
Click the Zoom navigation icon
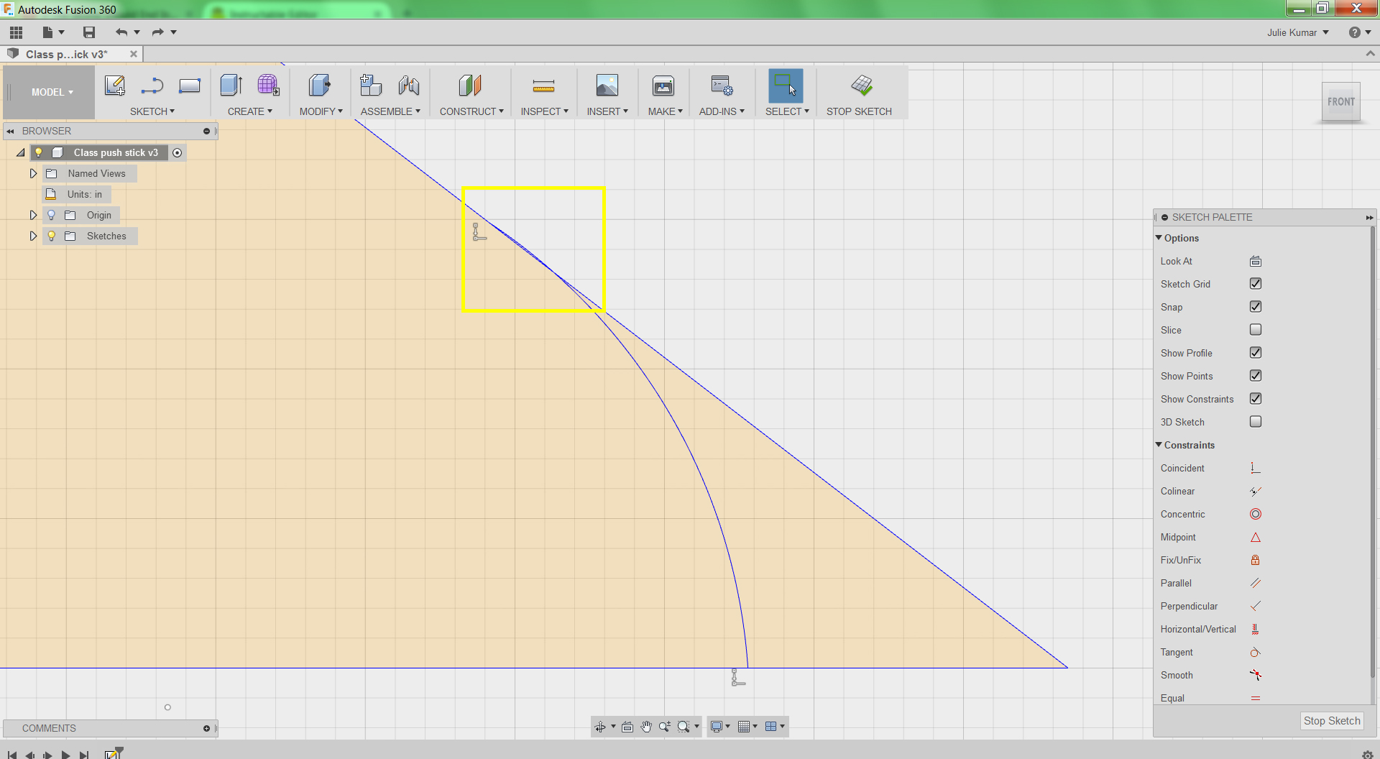pyautogui.click(x=665, y=727)
